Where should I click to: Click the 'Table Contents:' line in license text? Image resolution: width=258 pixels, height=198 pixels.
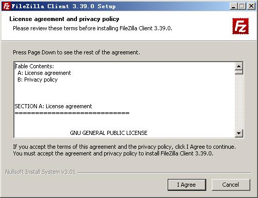(x=34, y=66)
